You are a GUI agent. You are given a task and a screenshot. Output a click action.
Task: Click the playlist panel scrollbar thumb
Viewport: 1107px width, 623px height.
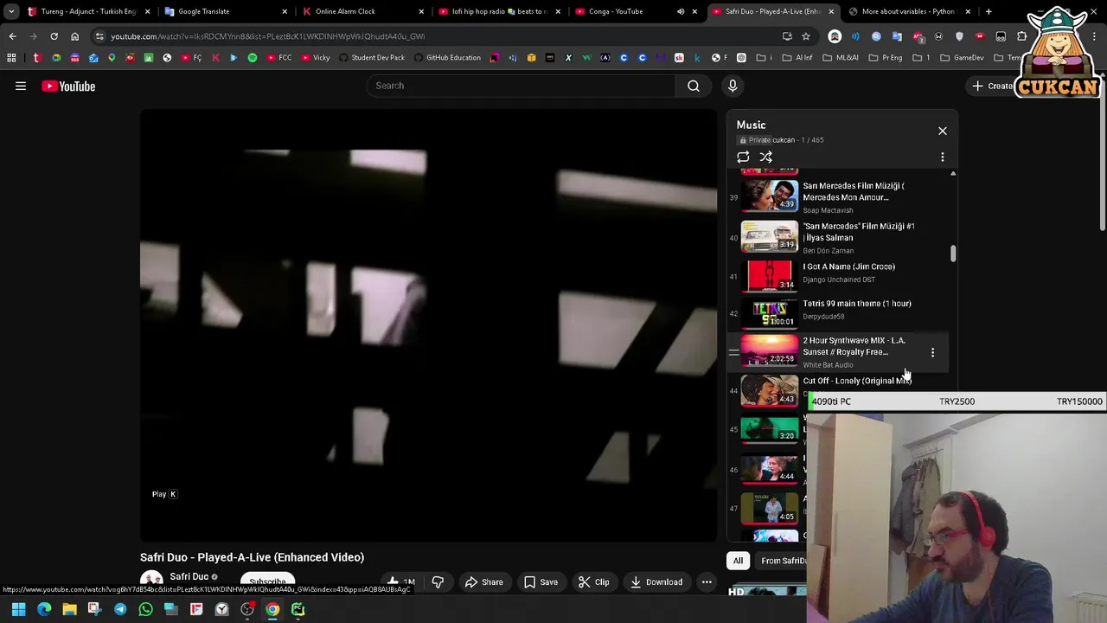coord(953,254)
